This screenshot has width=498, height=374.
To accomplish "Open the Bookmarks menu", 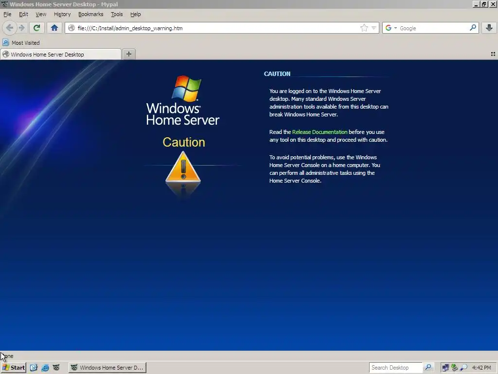I will click(91, 14).
